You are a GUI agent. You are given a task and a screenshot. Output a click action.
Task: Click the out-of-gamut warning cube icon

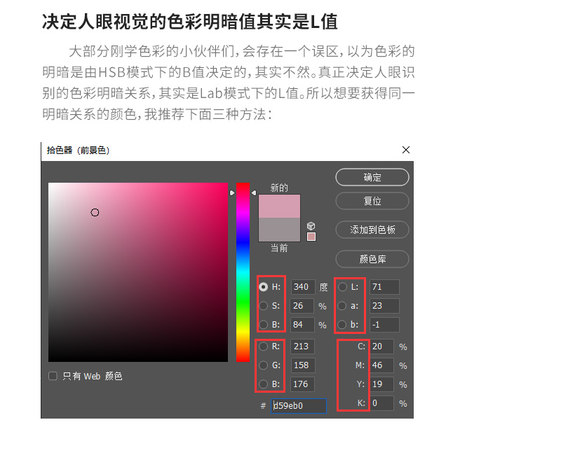[311, 225]
